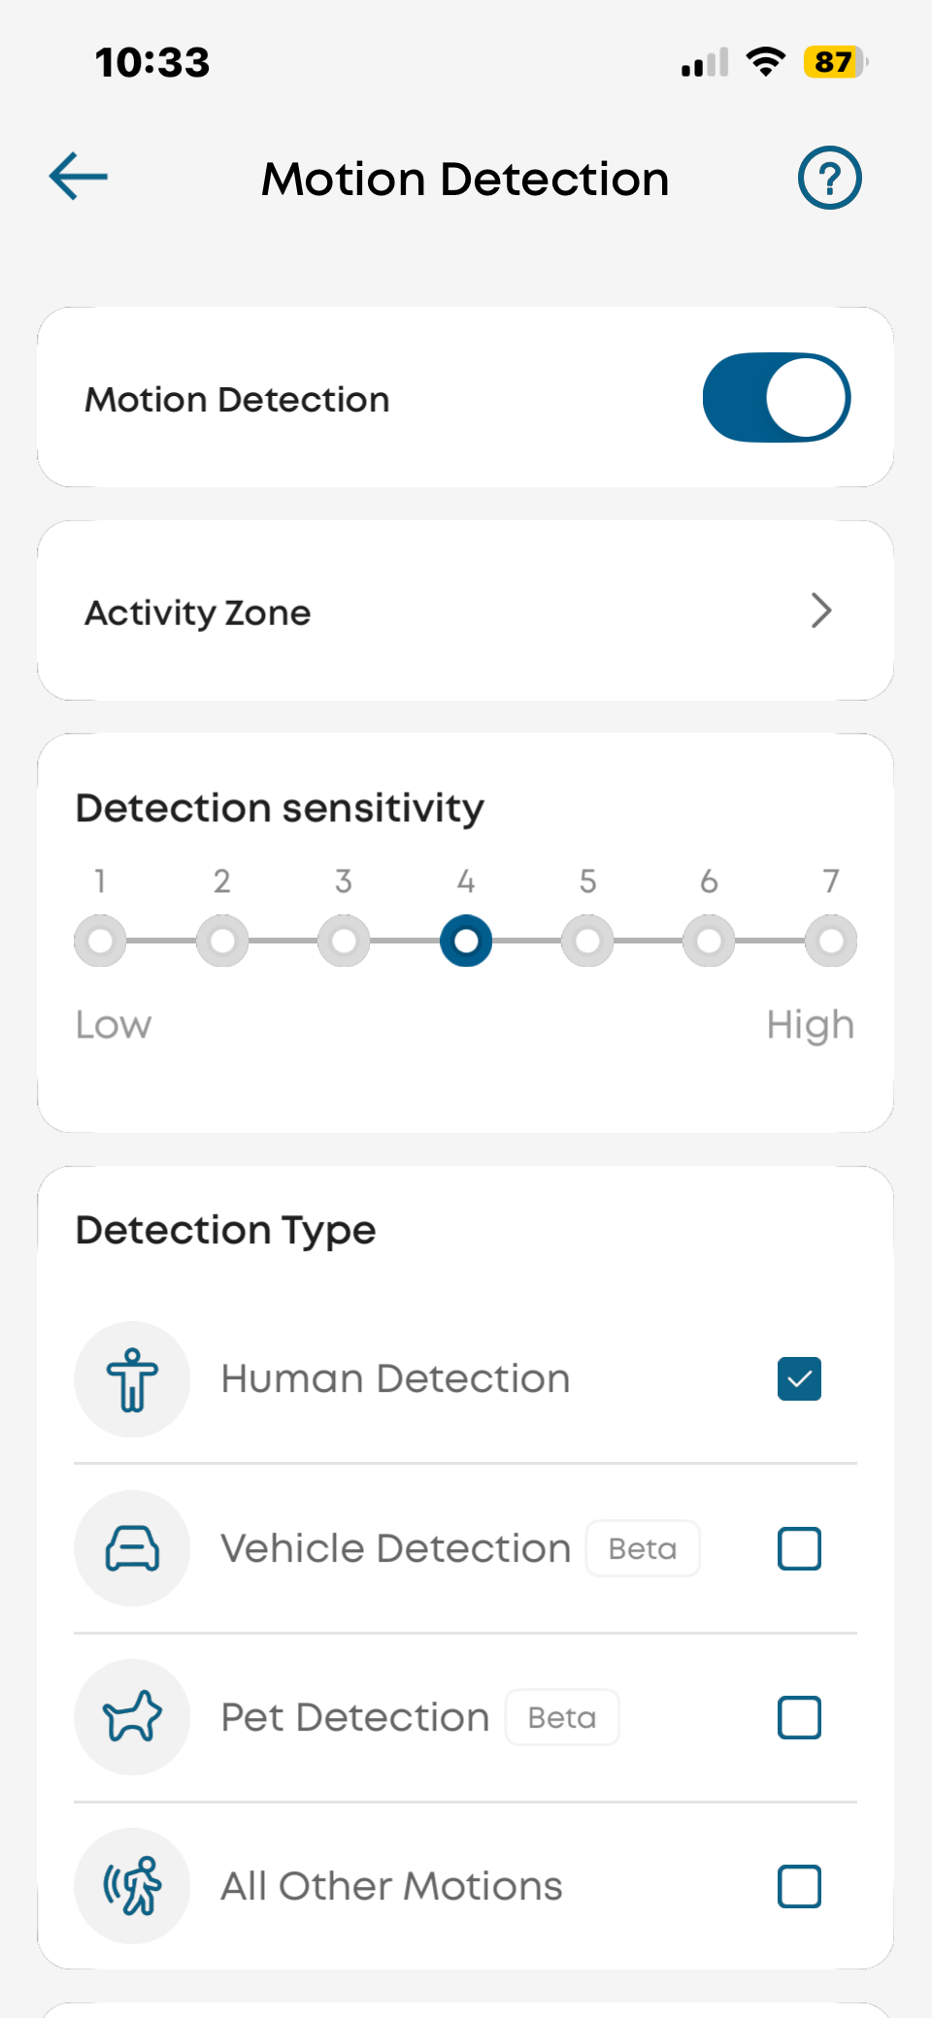Screen dimensions: 932x2018
Task: Open the help question mark icon
Action: pos(829,178)
